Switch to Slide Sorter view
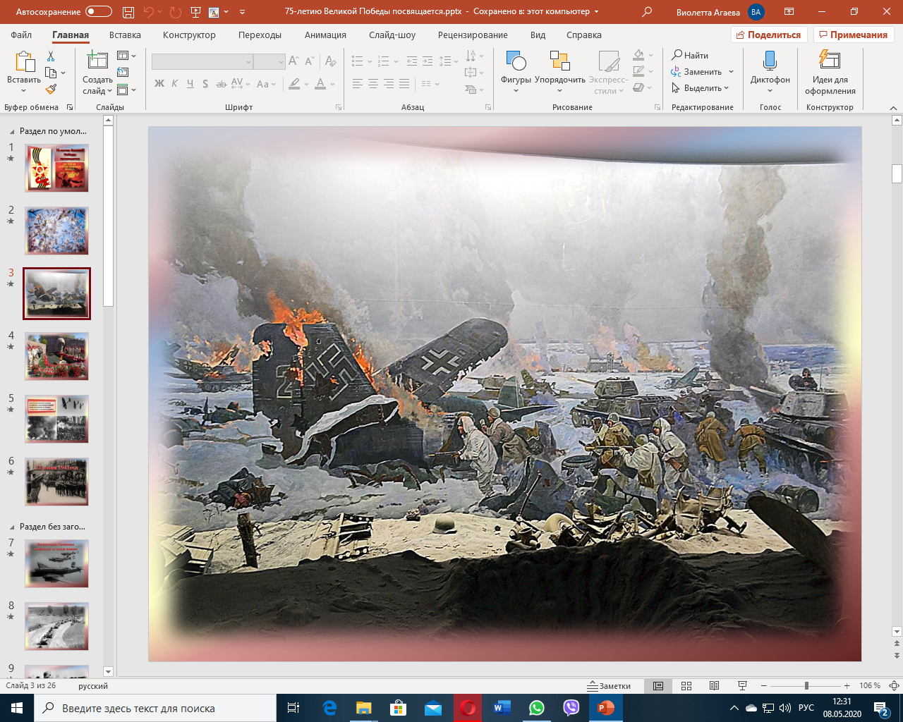 coord(686,686)
